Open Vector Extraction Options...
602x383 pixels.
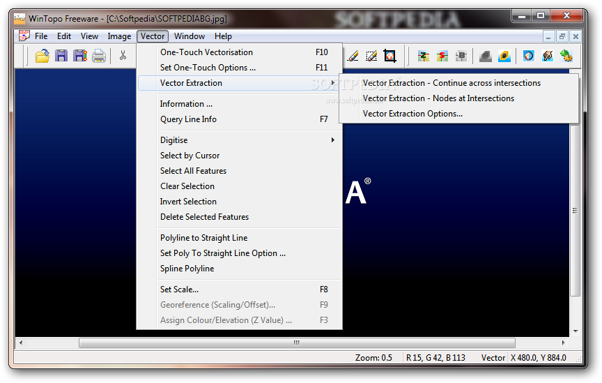(x=458, y=114)
